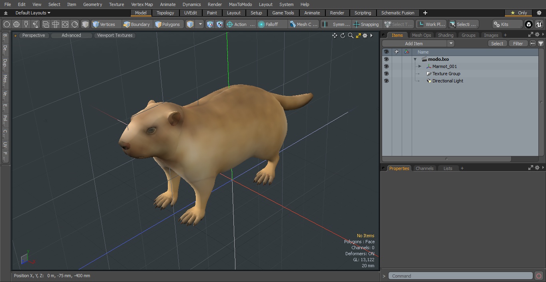Maximize the viewport with expand arrows icon
Image resolution: width=546 pixels, height=282 pixels.
point(358,36)
